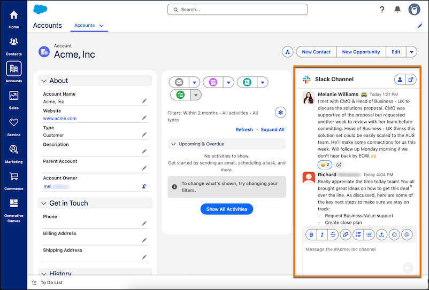Image resolution: width=429 pixels, height=290 pixels.
Task: Open more actions dropdown beside Edit
Action: pos(411,52)
